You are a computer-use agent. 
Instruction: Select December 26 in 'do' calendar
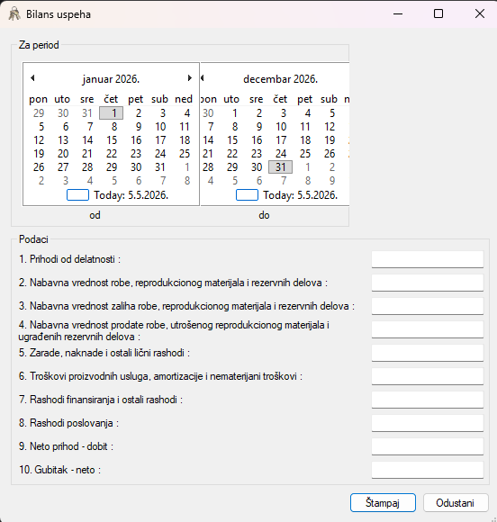330,154
